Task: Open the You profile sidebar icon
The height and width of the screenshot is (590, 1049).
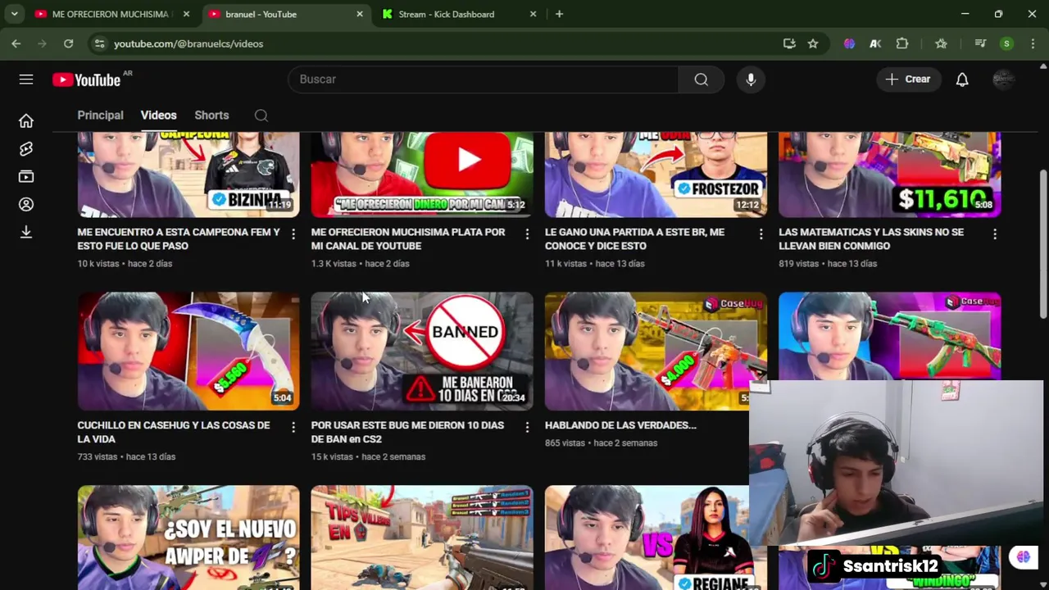Action: 26,204
